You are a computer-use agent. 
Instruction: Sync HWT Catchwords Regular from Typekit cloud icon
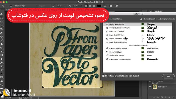[x=107, y=48]
